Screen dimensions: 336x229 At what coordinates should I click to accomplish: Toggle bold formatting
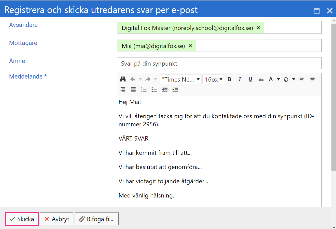click(x=229, y=79)
